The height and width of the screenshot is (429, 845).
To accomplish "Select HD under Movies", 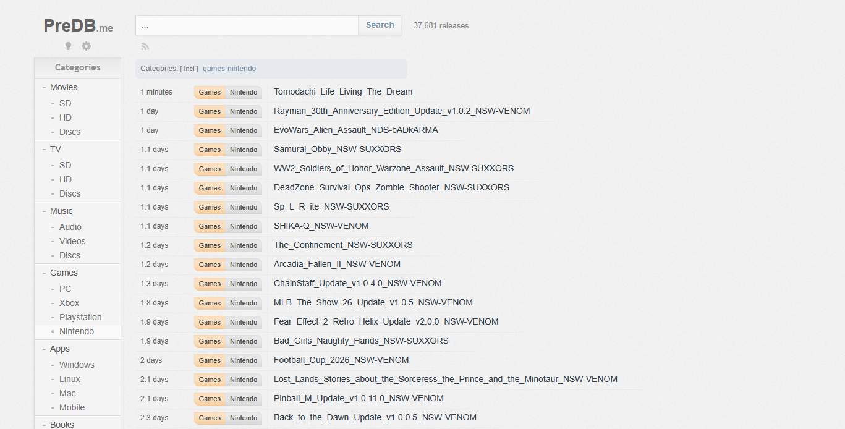I will point(66,117).
